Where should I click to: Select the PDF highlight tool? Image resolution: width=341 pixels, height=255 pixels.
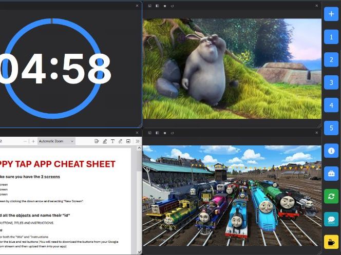point(105,141)
